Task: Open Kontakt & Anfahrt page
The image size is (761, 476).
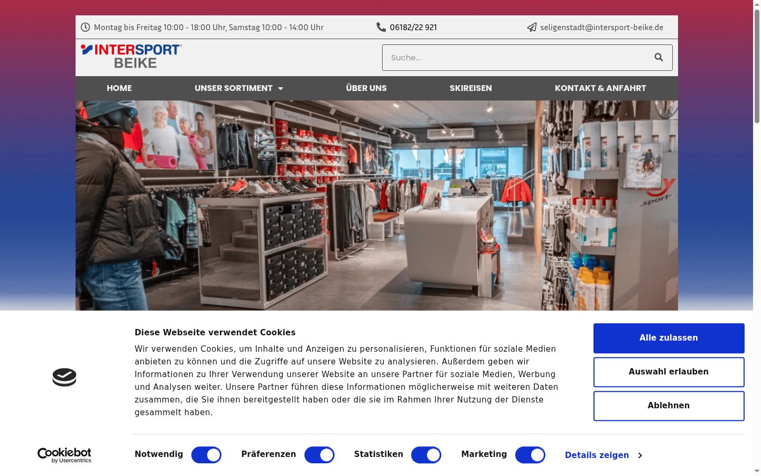Action: tap(600, 88)
